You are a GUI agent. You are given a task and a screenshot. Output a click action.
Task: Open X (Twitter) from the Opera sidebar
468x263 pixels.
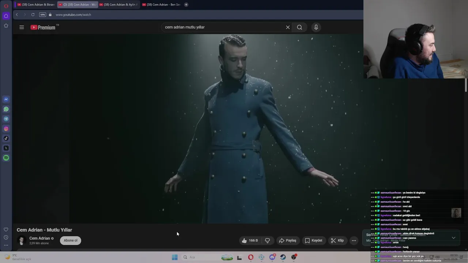click(x=6, y=148)
